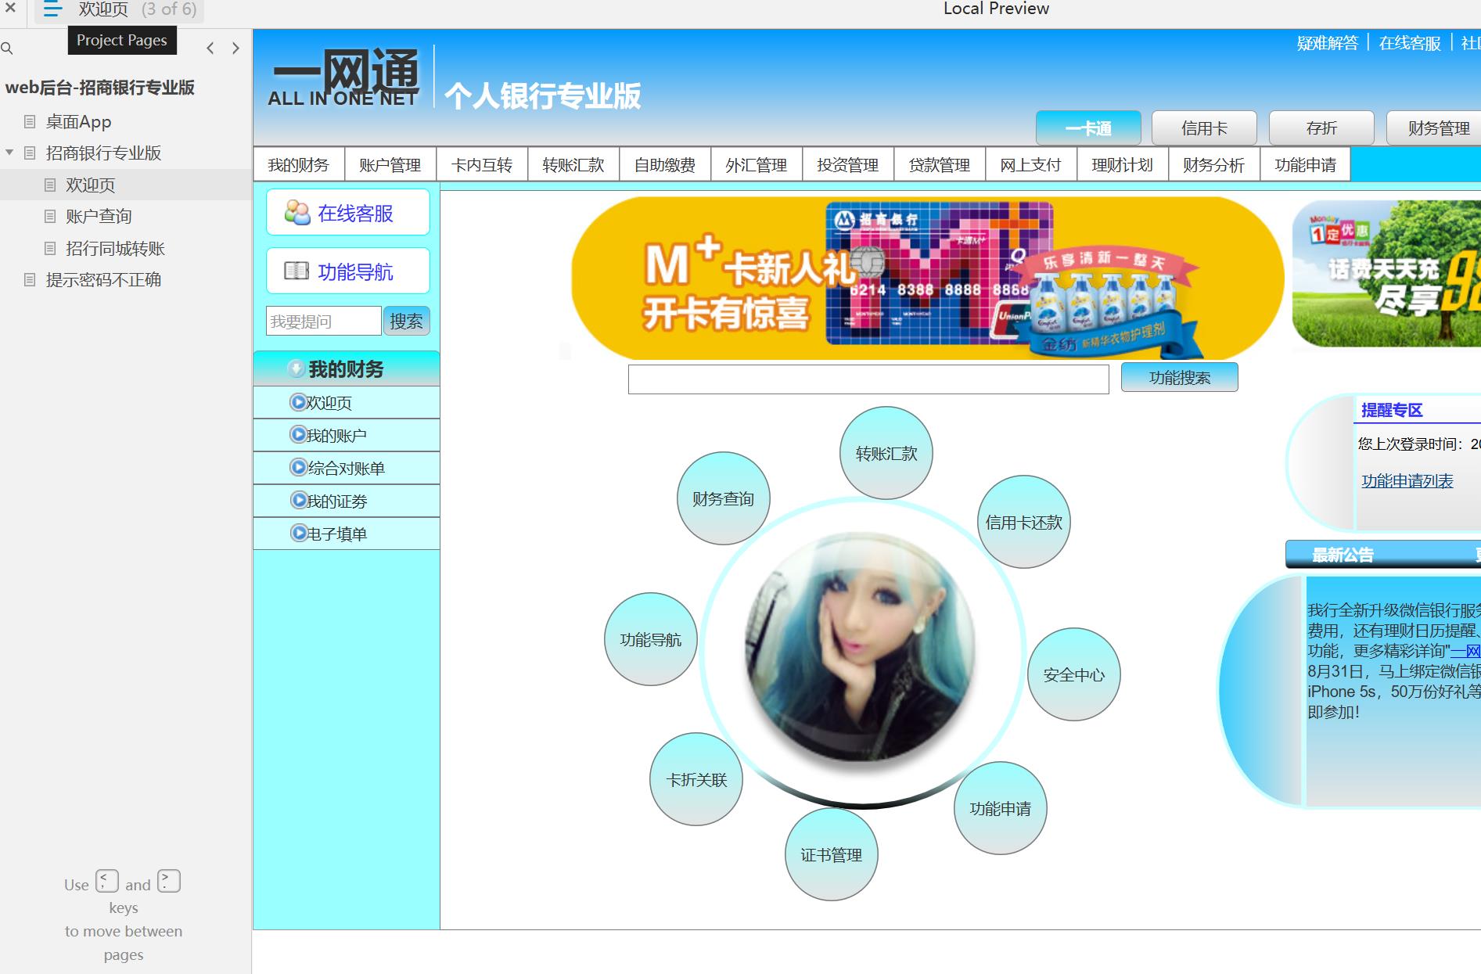Collapse the 招商银行专业版 tree node
This screenshot has height=974, width=1481.
click(9, 153)
